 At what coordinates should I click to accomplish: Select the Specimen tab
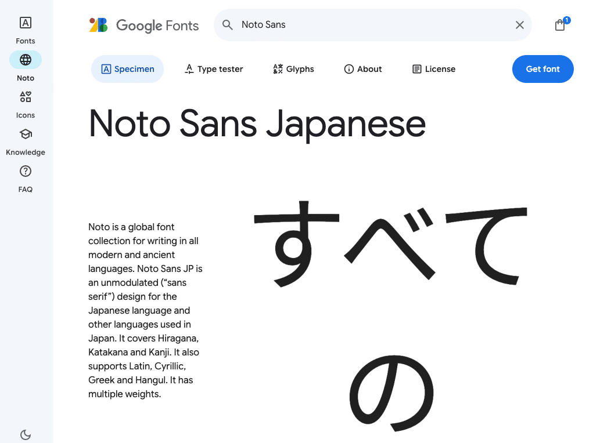(x=127, y=69)
